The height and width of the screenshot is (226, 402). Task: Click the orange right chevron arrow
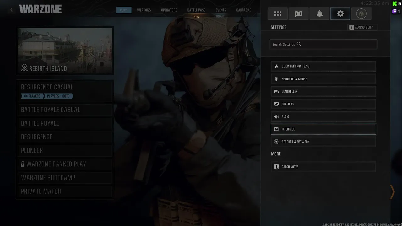392,192
